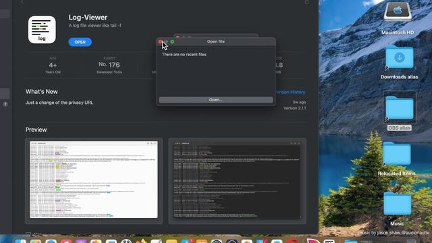The height and width of the screenshot is (243, 432).
Task: Select the Relocated Items folder
Action: (x=397, y=154)
